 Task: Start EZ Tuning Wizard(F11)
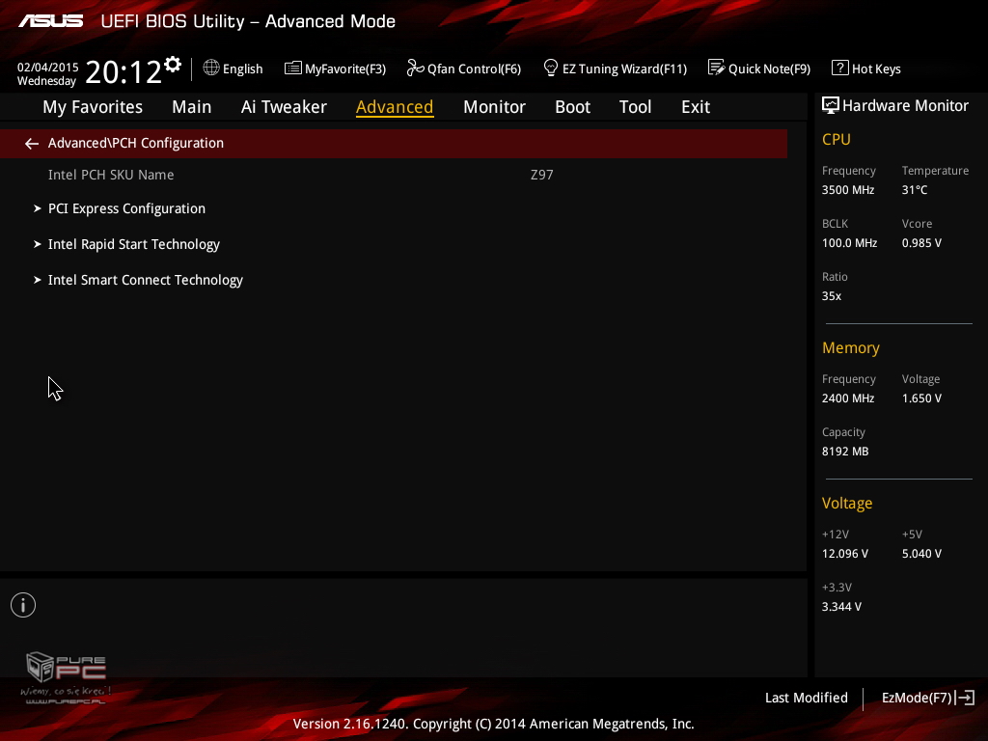[624, 69]
